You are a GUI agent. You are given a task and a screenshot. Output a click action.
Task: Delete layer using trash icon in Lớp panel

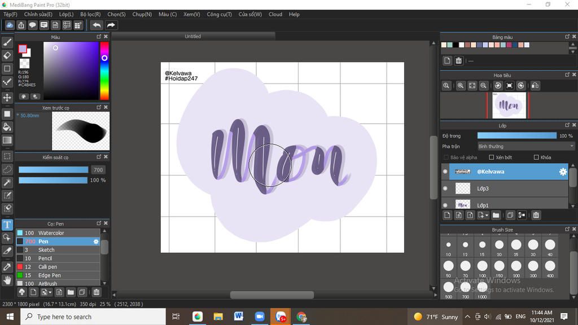coord(536,215)
